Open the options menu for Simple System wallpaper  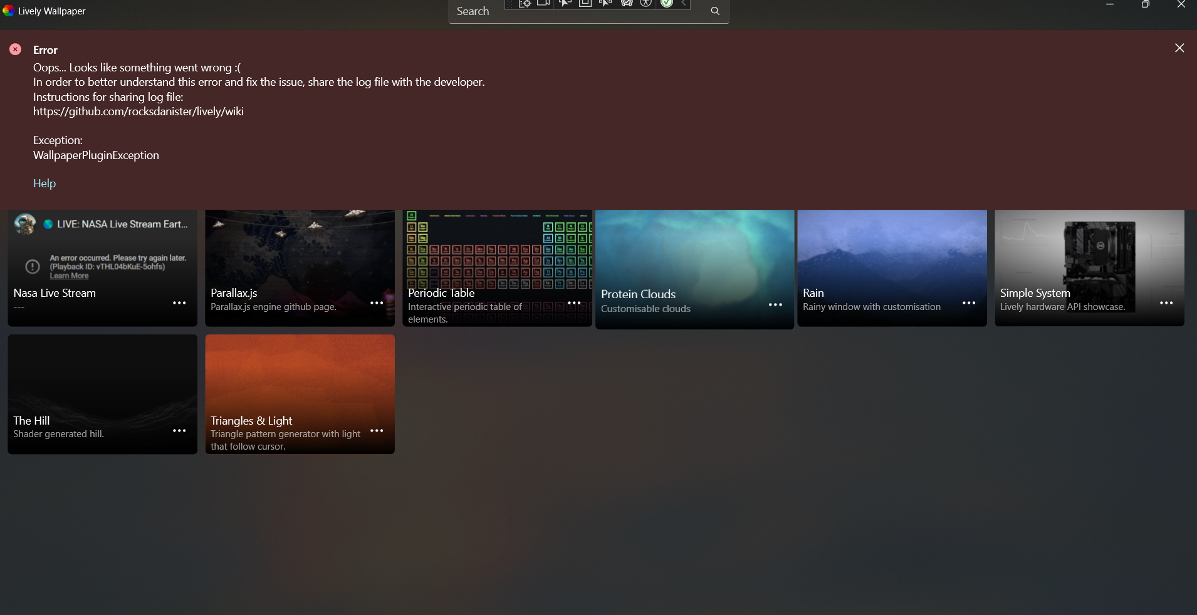tap(1166, 303)
